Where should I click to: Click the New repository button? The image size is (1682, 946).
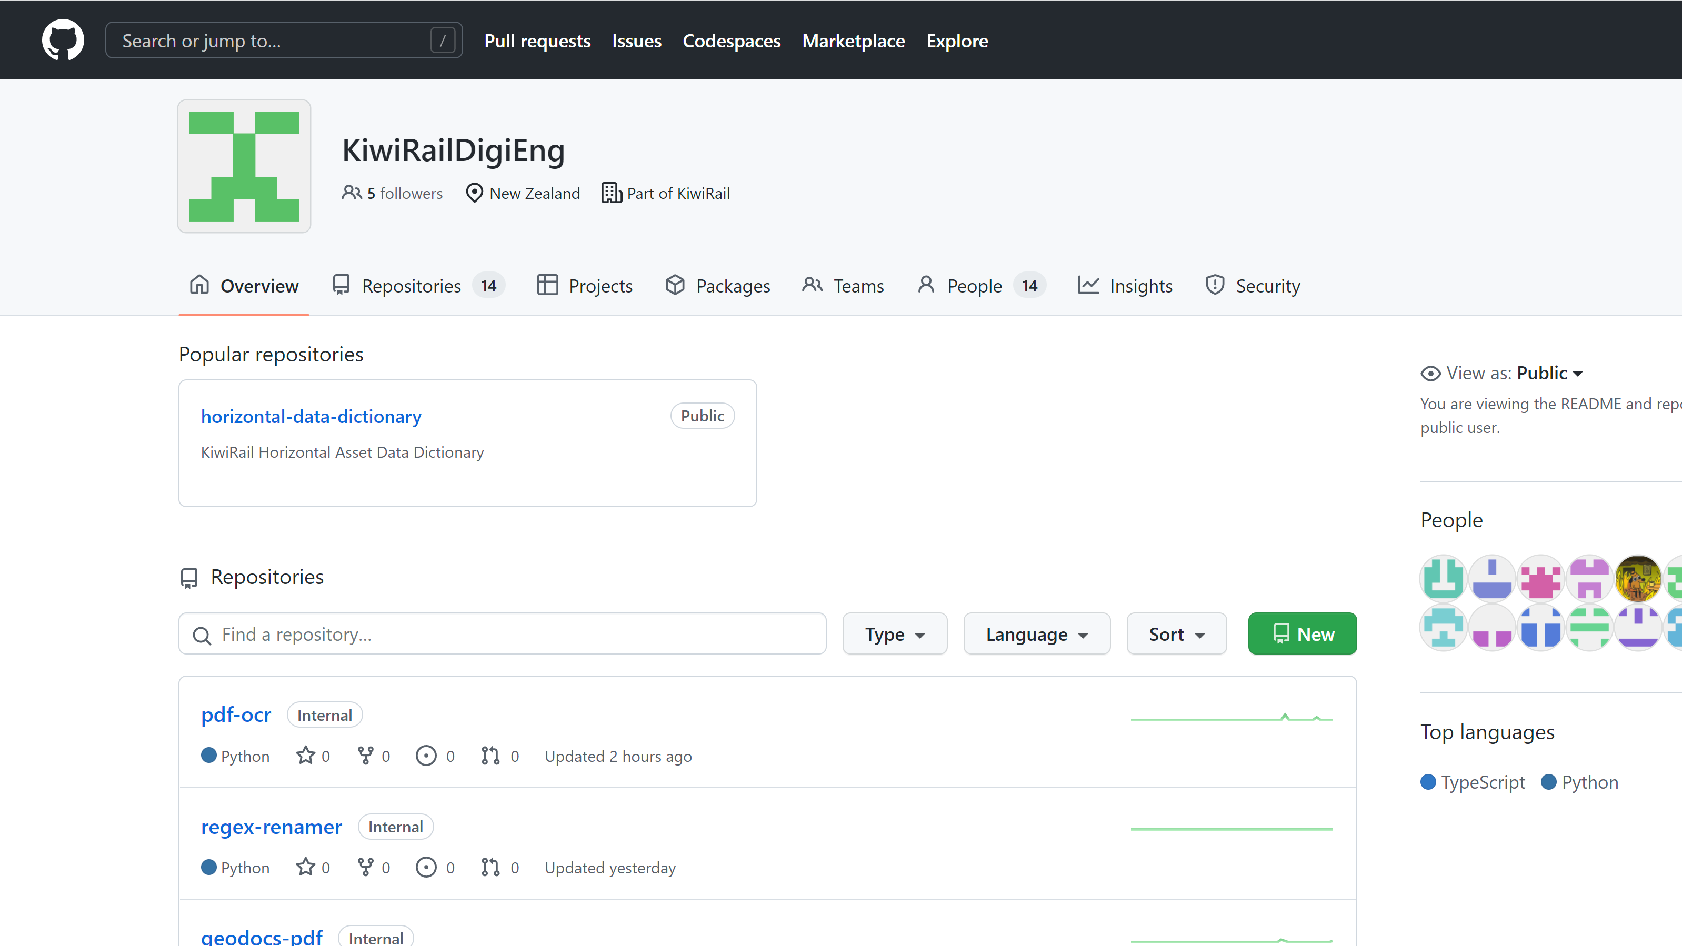(x=1303, y=633)
